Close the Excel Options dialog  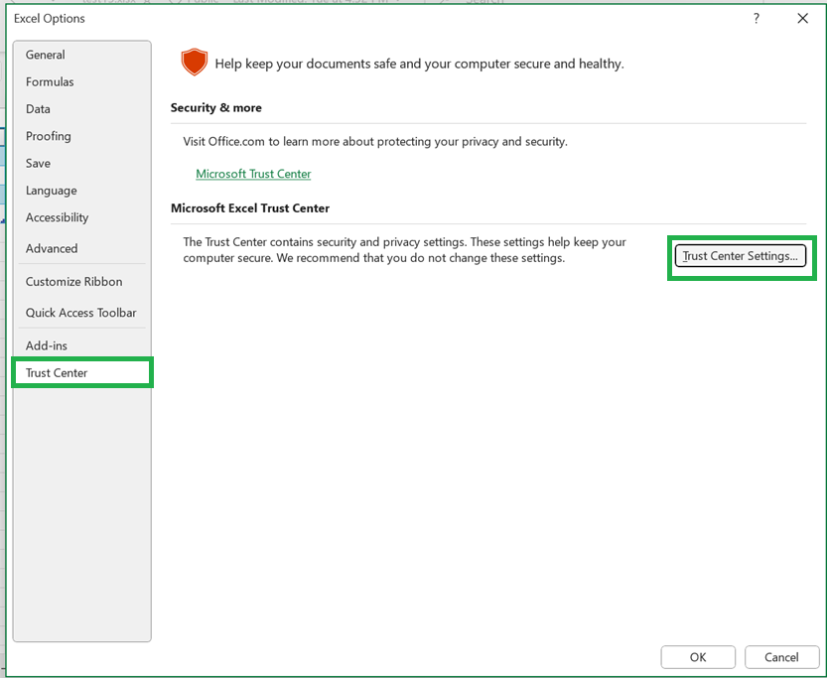802,19
